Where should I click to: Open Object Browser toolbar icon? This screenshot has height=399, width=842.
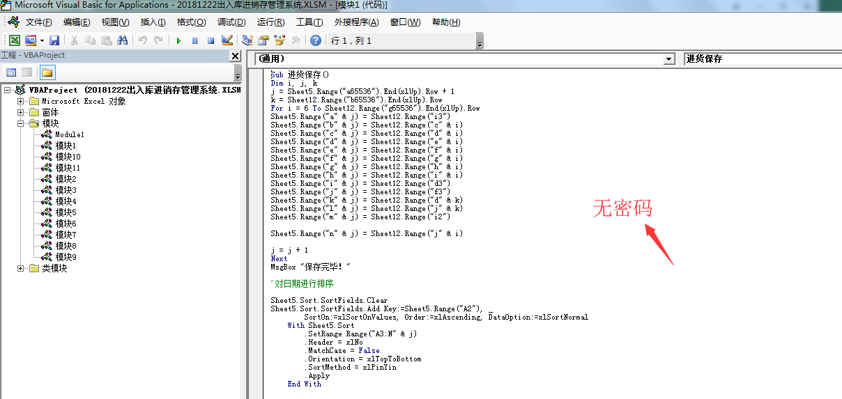click(280, 40)
